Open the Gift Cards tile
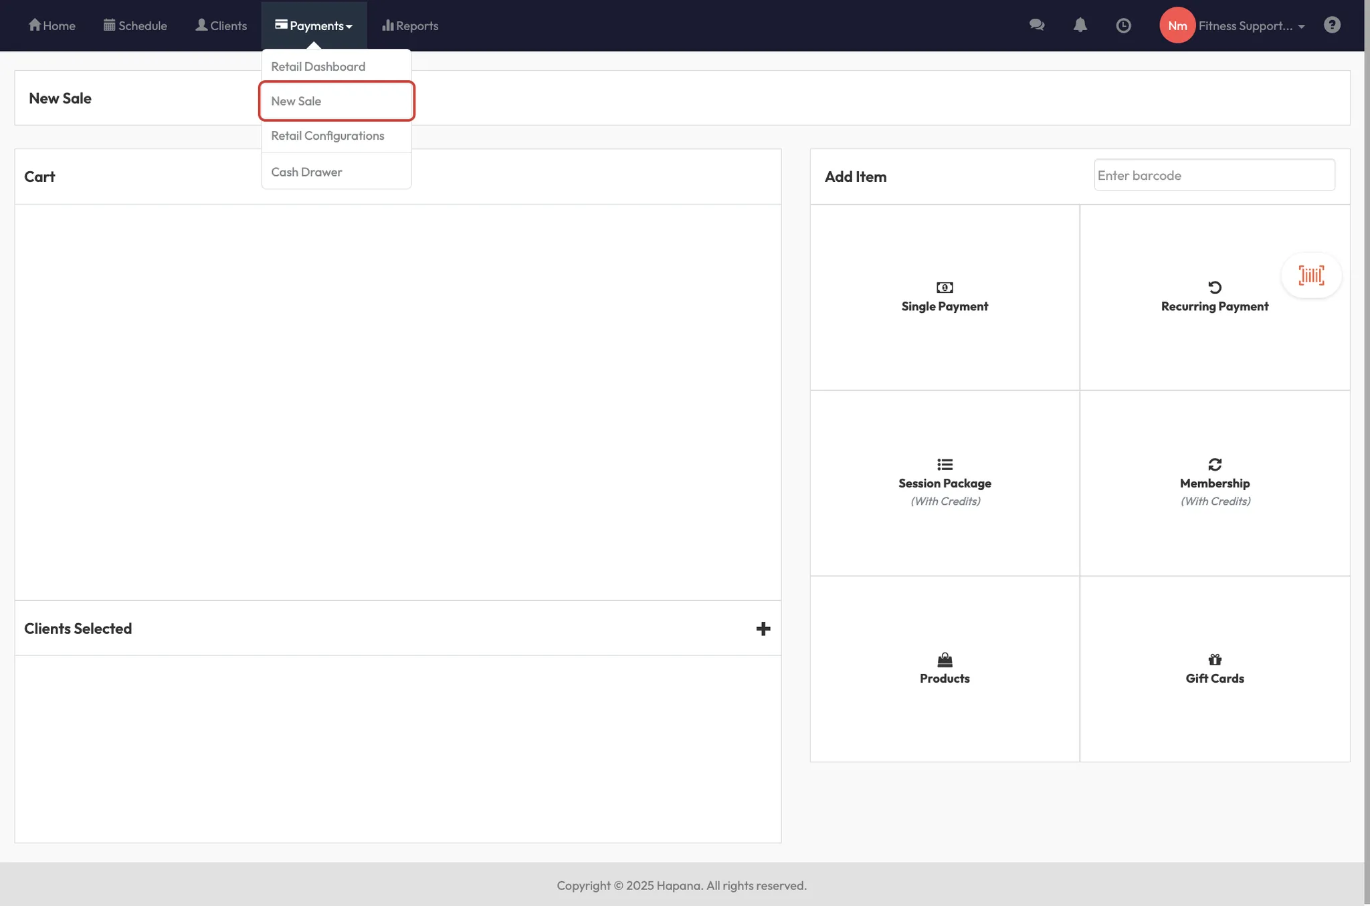 1214,669
